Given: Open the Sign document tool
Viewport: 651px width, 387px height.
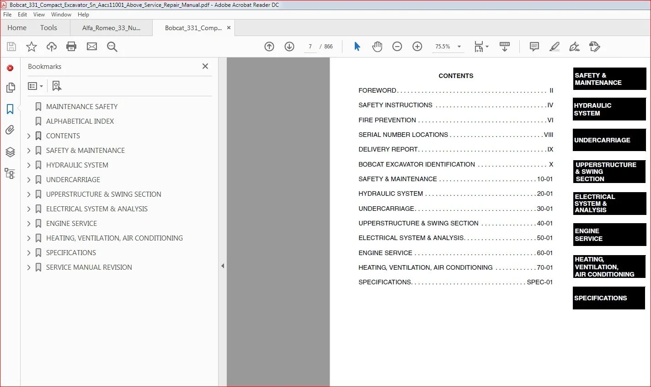Looking at the screenshot, I should point(574,47).
